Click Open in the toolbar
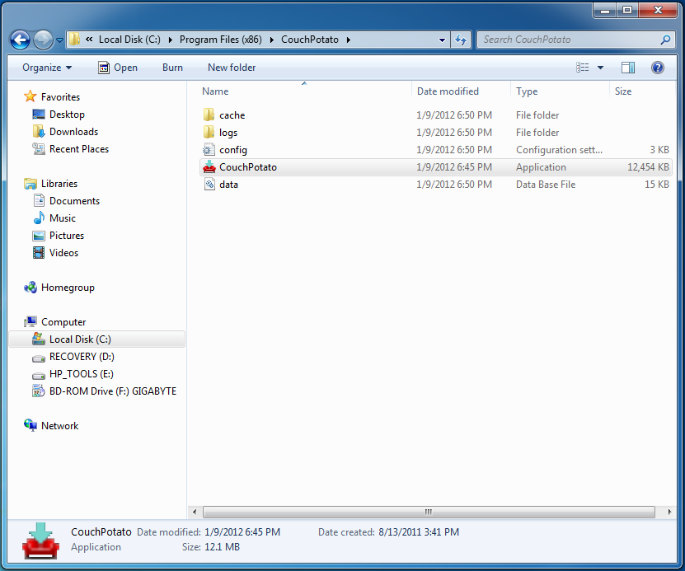The height and width of the screenshot is (571, 685). click(118, 68)
